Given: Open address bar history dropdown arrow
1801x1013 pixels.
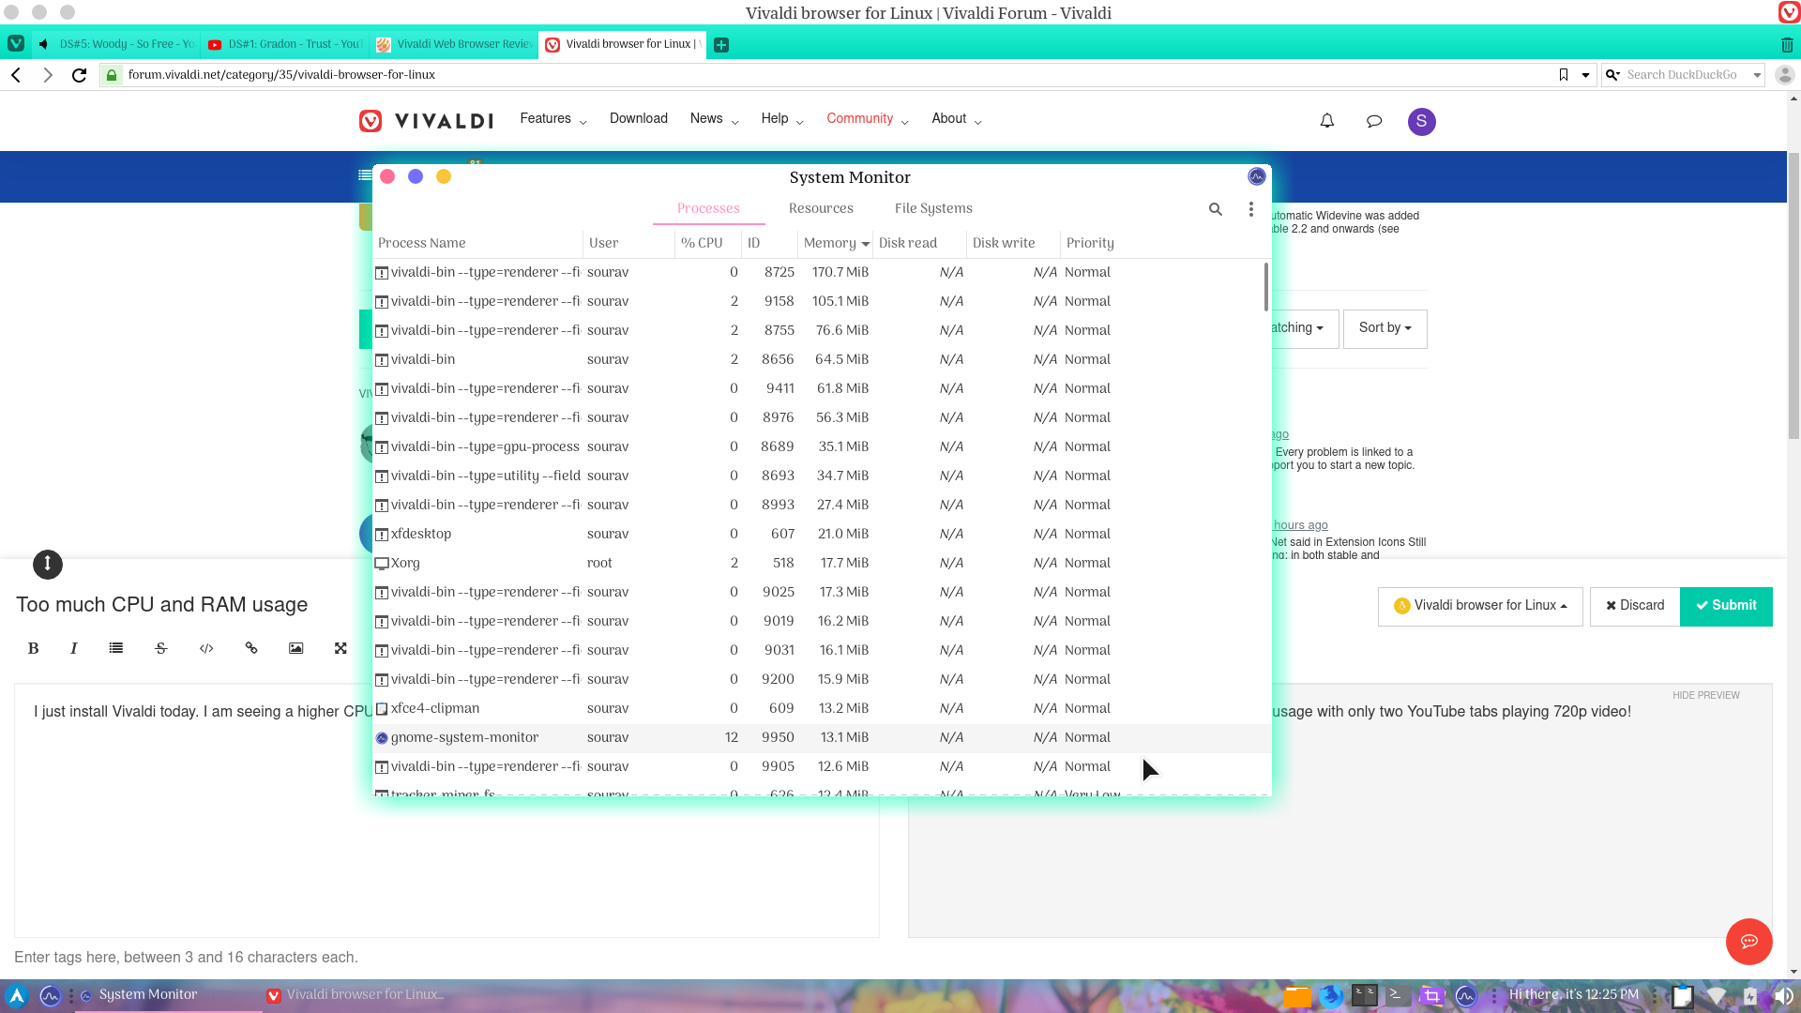Looking at the screenshot, I should pyautogui.click(x=1585, y=75).
